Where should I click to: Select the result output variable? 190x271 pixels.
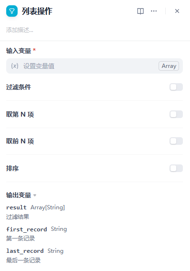(16, 207)
